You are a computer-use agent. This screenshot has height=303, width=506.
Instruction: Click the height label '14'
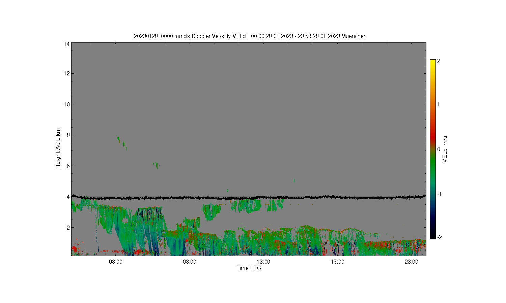[x=66, y=44]
